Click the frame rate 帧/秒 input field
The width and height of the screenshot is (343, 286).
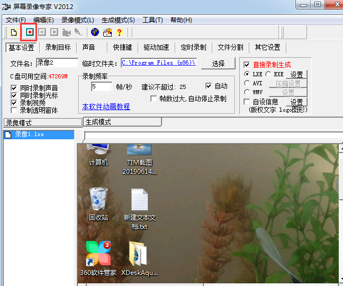[x=102, y=87]
